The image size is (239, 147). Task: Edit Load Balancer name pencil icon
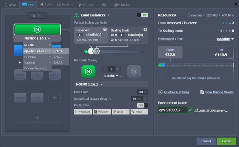click(x=108, y=15)
